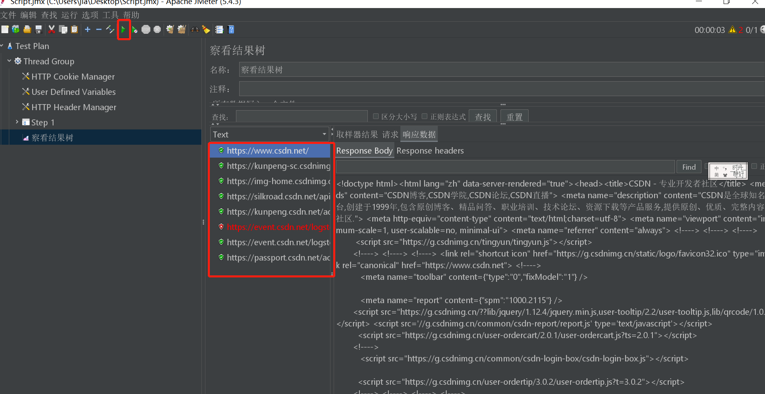This screenshot has width=765, height=394.
Task: Toggle the 区分大小写 checkbox
Action: pos(376,116)
